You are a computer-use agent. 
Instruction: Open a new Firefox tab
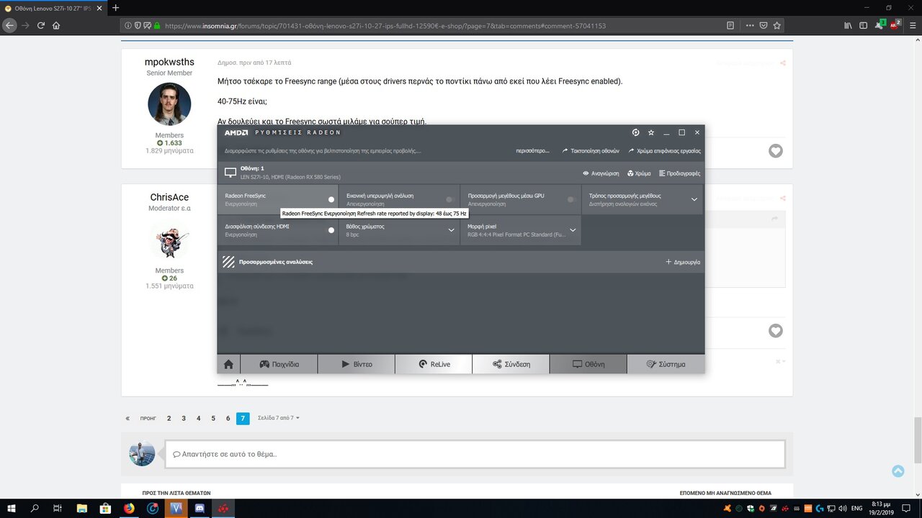(115, 8)
